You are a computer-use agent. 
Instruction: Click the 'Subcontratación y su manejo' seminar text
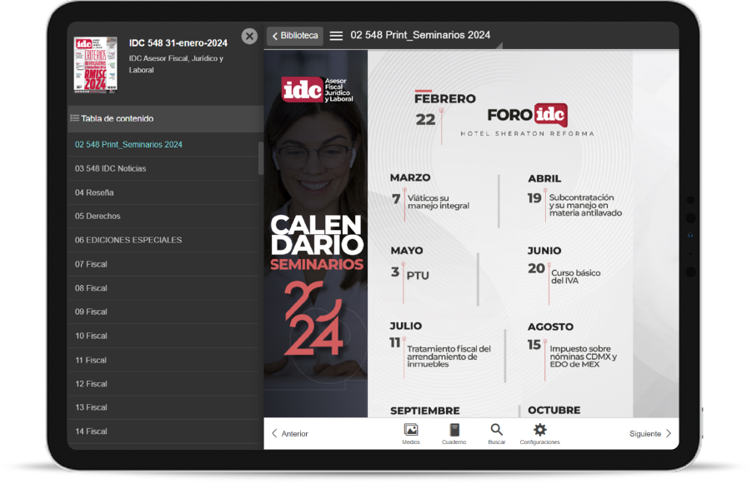585,205
